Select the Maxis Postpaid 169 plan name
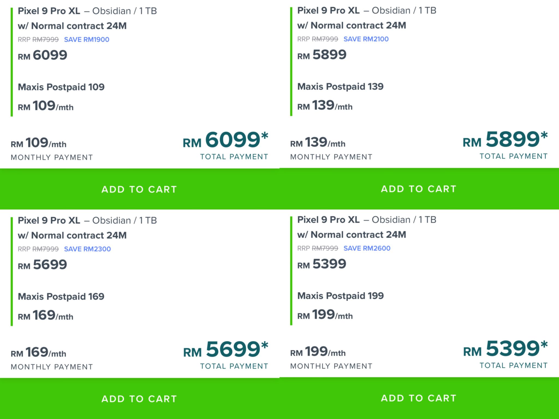 pos(61,297)
